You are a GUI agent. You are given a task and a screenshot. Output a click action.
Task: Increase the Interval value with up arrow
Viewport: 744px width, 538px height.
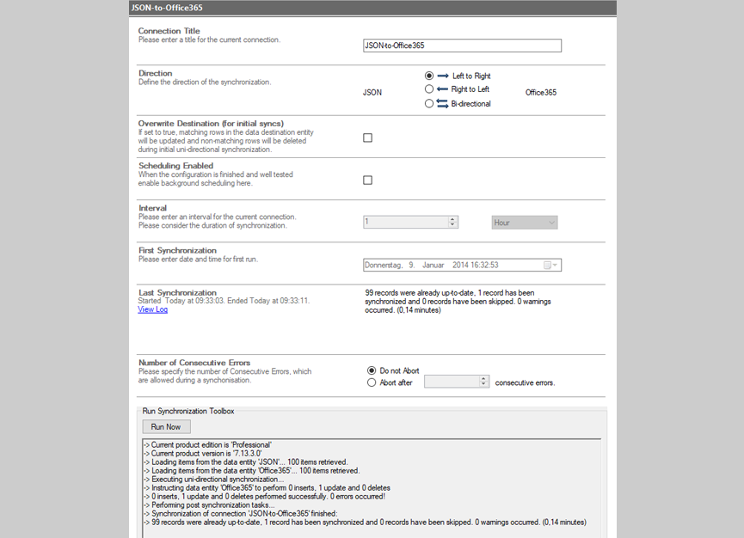click(452, 219)
